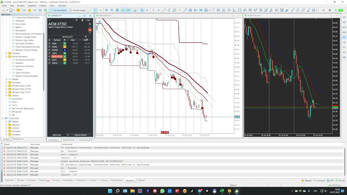This screenshot has width=347, height=195.
Task: Enable the Алготрейдинг button
Action: pos(58,10)
